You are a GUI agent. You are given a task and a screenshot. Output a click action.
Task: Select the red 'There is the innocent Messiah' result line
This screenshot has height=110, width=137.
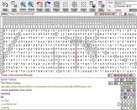click(x=17, y=75)
